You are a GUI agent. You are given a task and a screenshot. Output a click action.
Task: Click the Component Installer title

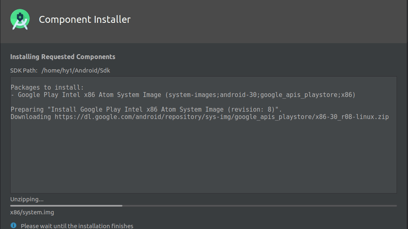[x=84, y=20]
